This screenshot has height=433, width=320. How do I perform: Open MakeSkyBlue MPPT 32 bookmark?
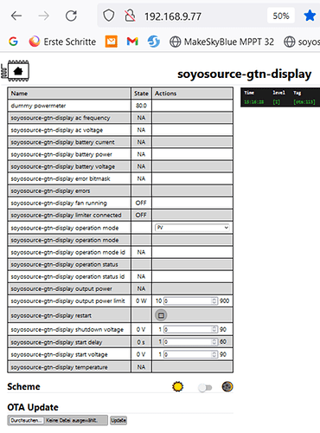tap(221, 42)
